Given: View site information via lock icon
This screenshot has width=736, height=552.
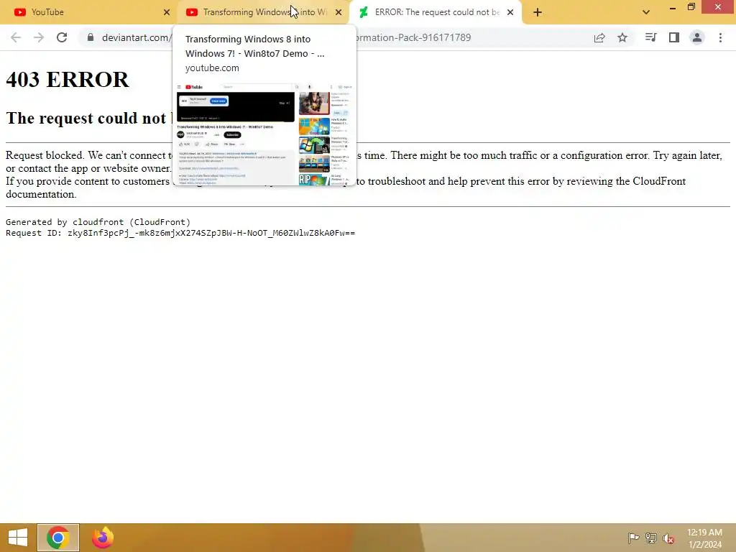Looking at the screenshot, I should coord(91,37).
